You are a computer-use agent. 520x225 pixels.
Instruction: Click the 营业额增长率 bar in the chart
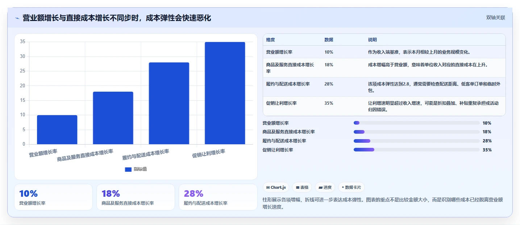point(57,130)
